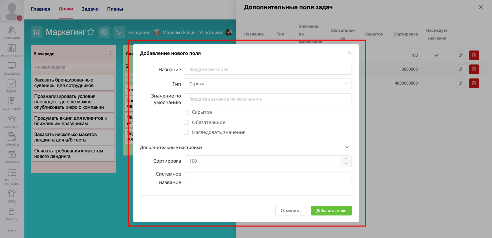Viewport: 492px width, 238px height.
Task: Cancel with the Отменить button
Action: [x=290, y=210]
